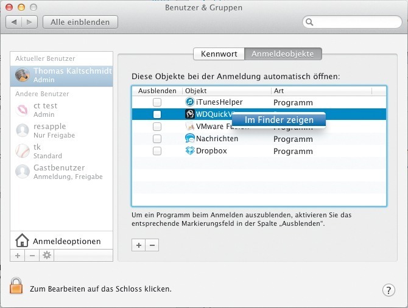Remove a user with sidebar minus button

[32, 255]
